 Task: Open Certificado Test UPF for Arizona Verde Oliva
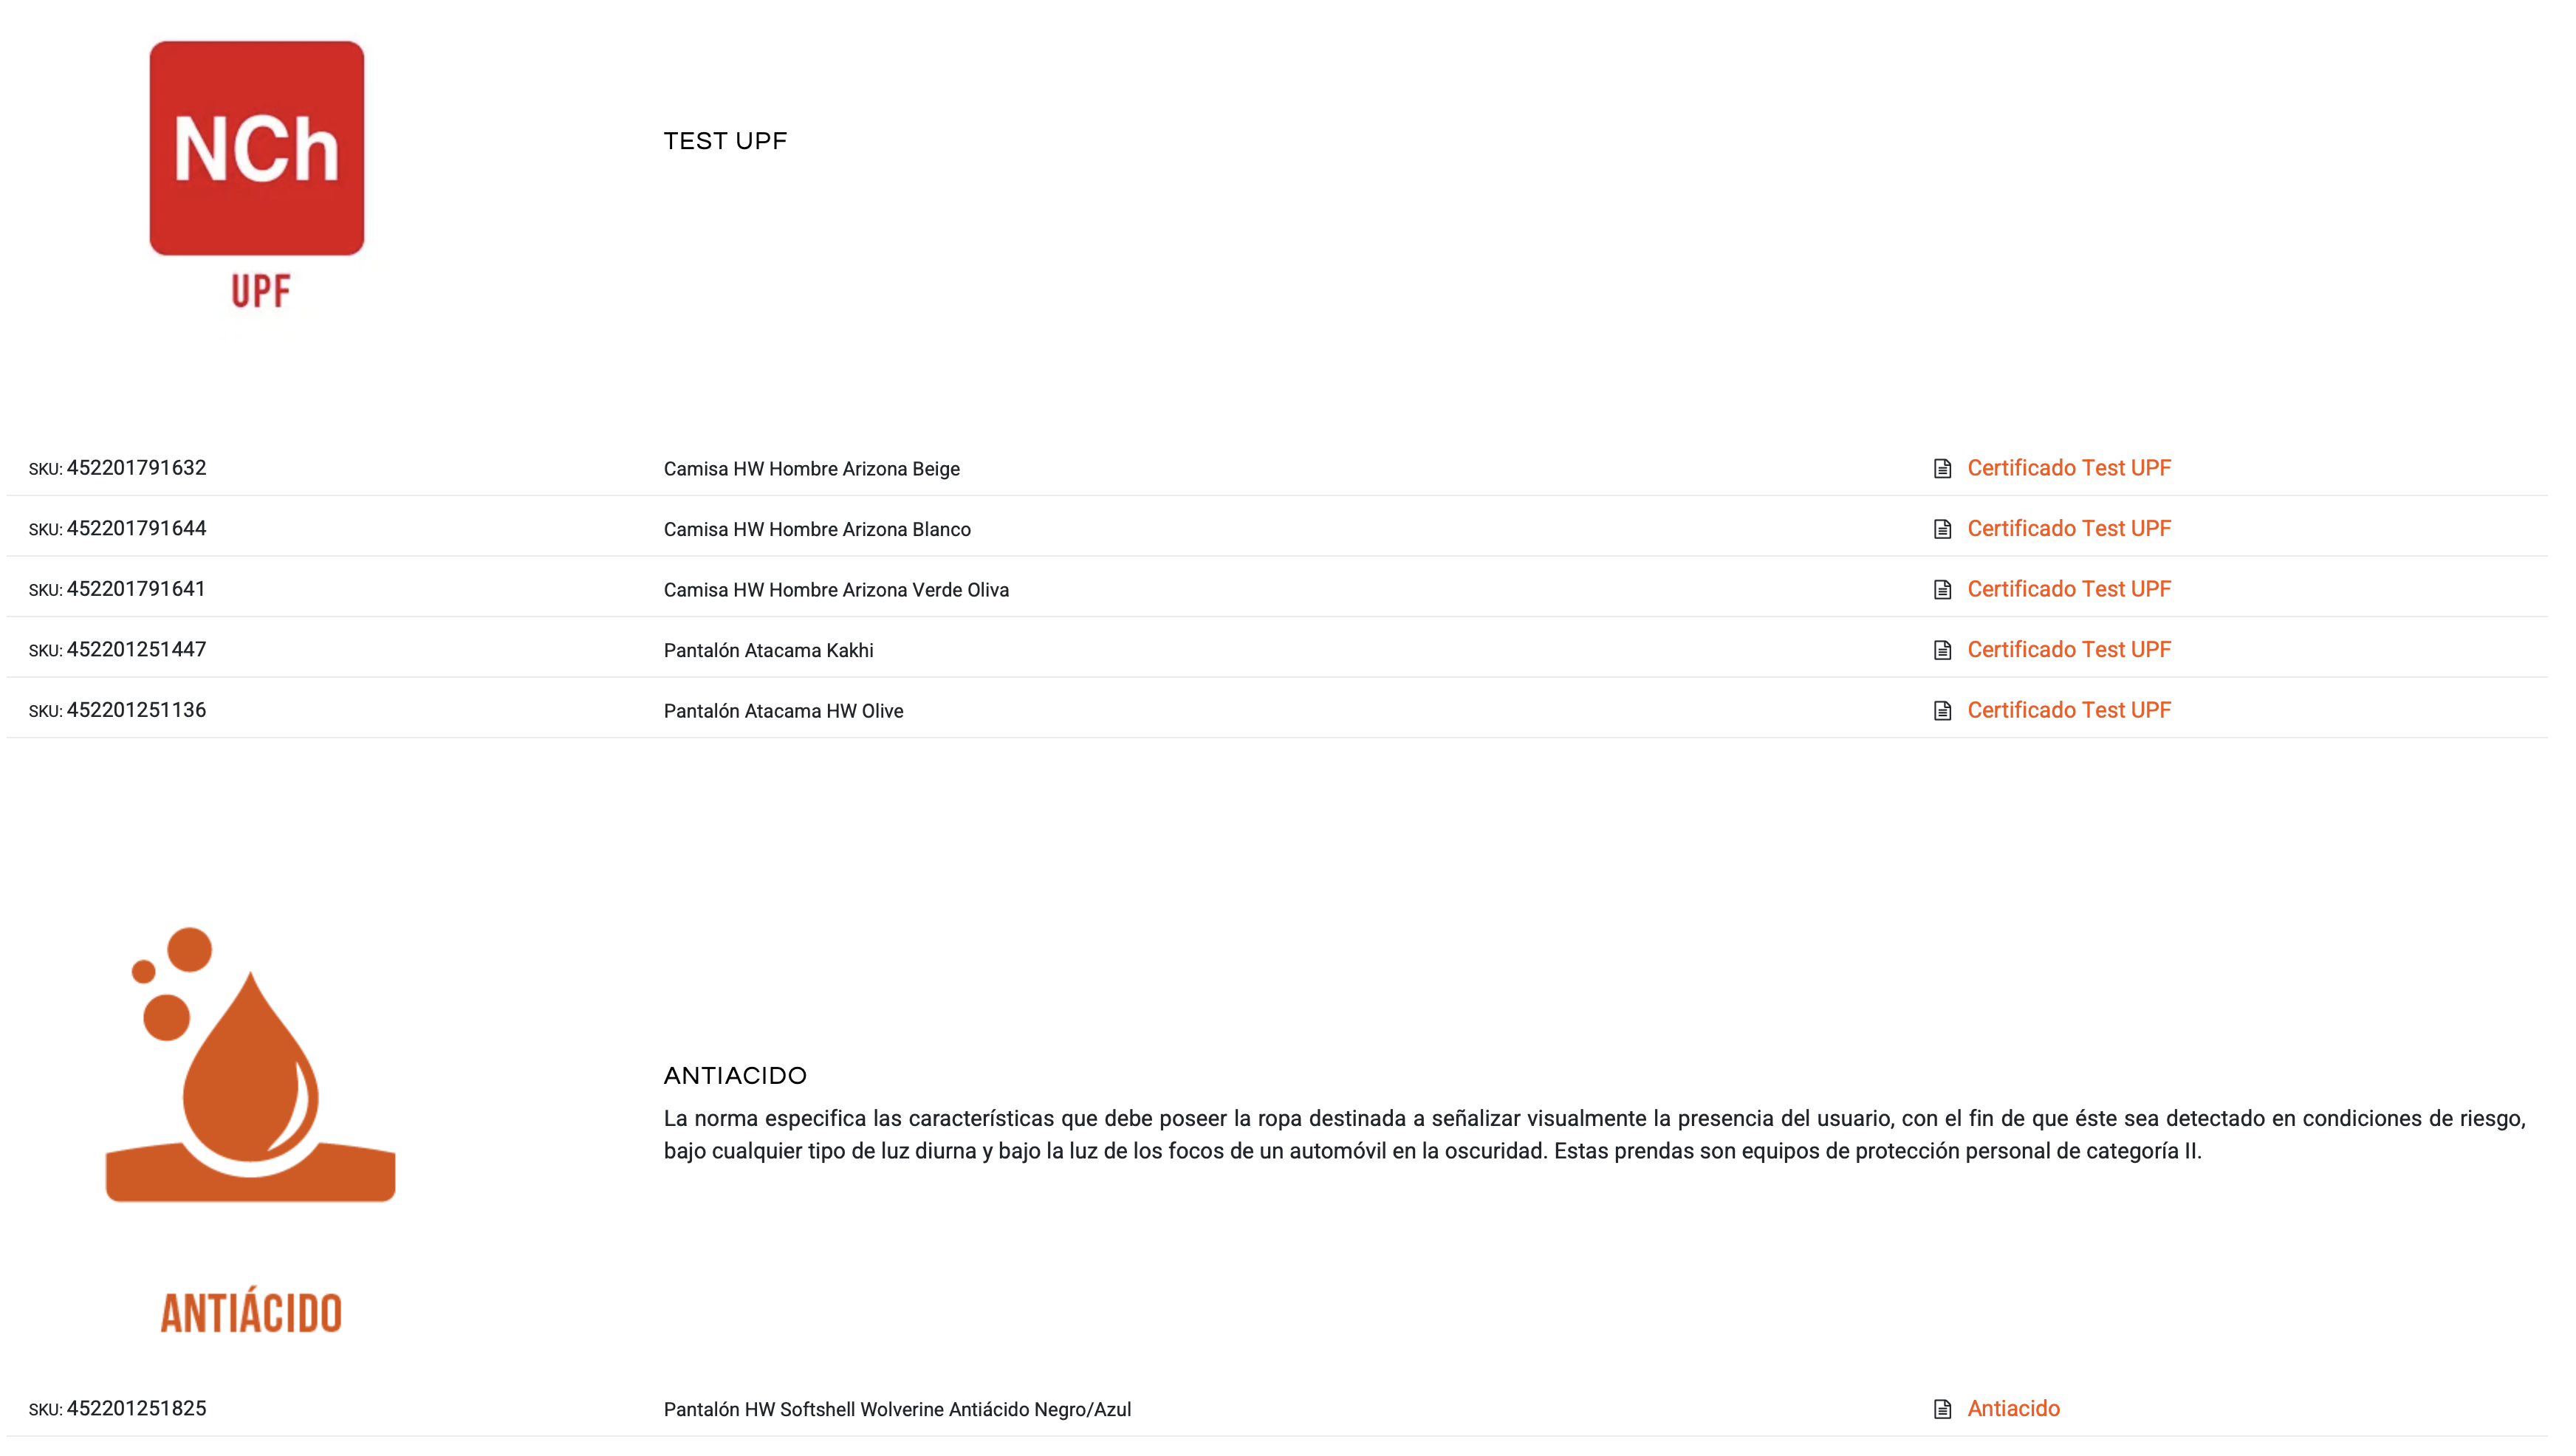click(2068, 589)
